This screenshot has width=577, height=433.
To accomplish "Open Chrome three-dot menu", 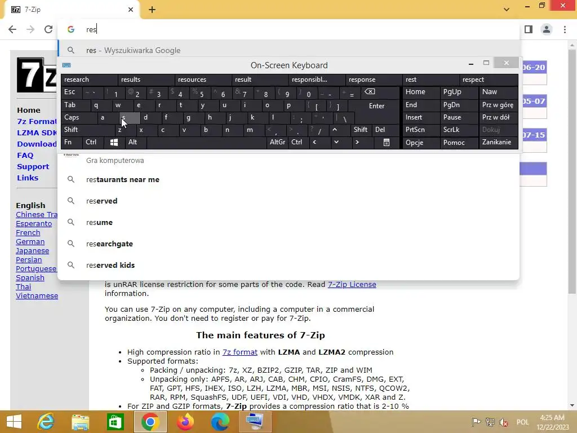I will [565, 29].
